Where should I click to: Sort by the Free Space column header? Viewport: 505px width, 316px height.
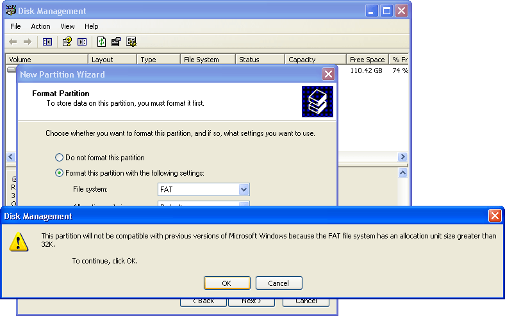367,60
